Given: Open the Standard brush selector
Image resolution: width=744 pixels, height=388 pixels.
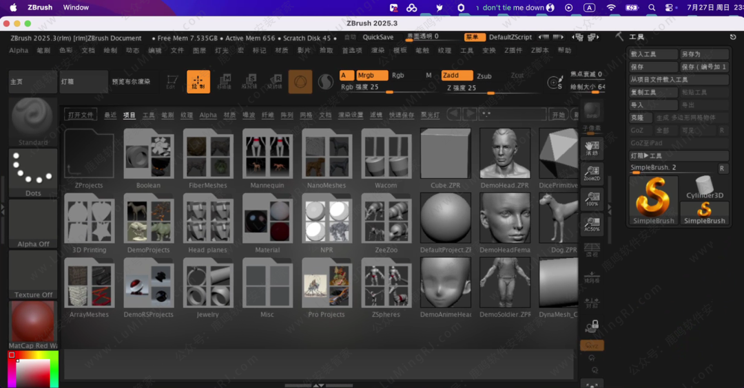Looking at the screenshot, I should click(33, 122).
